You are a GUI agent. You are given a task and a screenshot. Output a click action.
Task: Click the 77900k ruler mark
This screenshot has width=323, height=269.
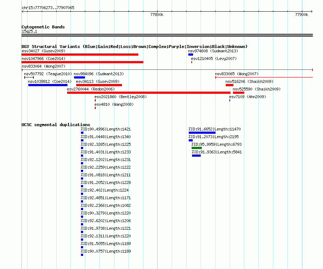click(302, 15)
